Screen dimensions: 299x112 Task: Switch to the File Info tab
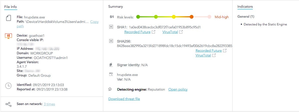click(x=10, y=6)
